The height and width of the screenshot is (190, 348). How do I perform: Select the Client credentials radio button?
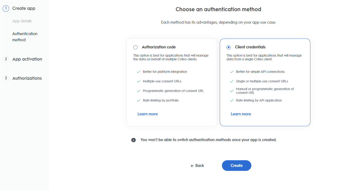[229, 47]
